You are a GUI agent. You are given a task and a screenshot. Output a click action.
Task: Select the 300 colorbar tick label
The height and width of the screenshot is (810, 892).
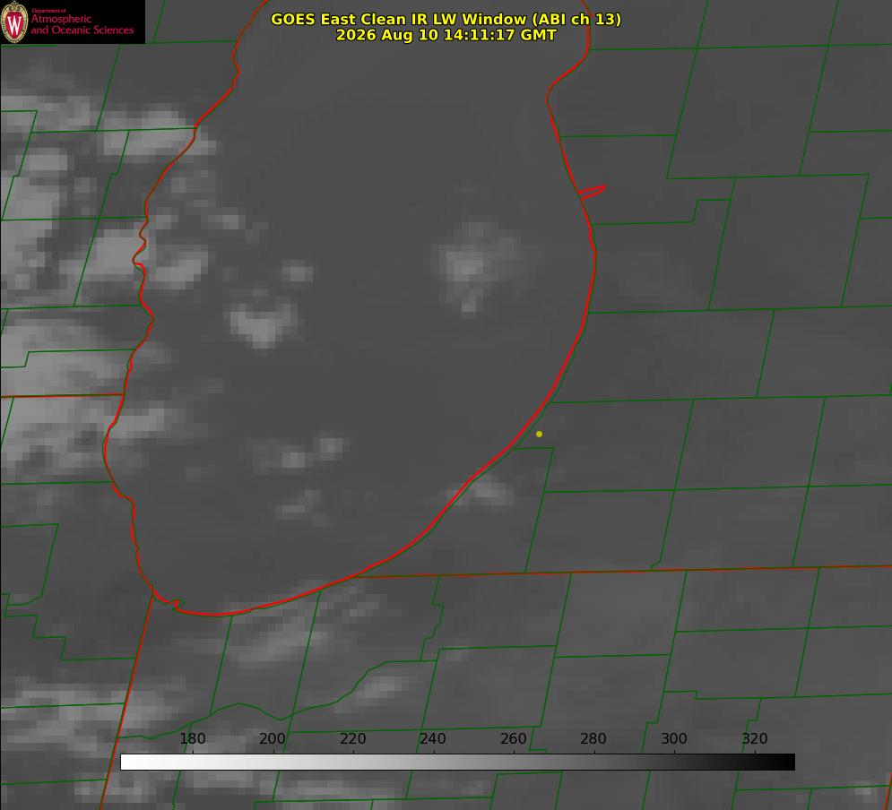[674, 738]
